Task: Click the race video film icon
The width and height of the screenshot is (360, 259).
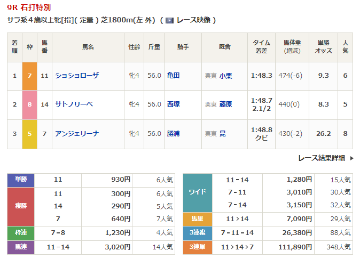Action: coord(169,20)
